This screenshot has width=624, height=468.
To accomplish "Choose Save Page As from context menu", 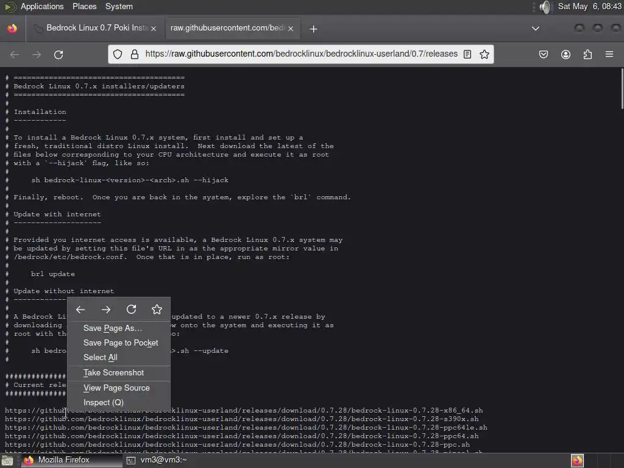I will tap(119, 328).
